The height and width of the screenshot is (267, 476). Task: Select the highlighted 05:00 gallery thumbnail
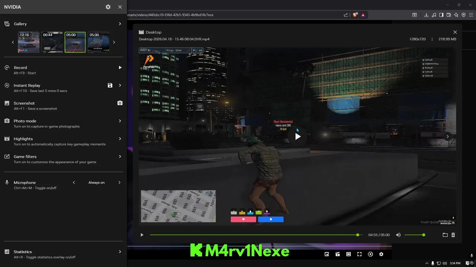click(x=75, y=42)
